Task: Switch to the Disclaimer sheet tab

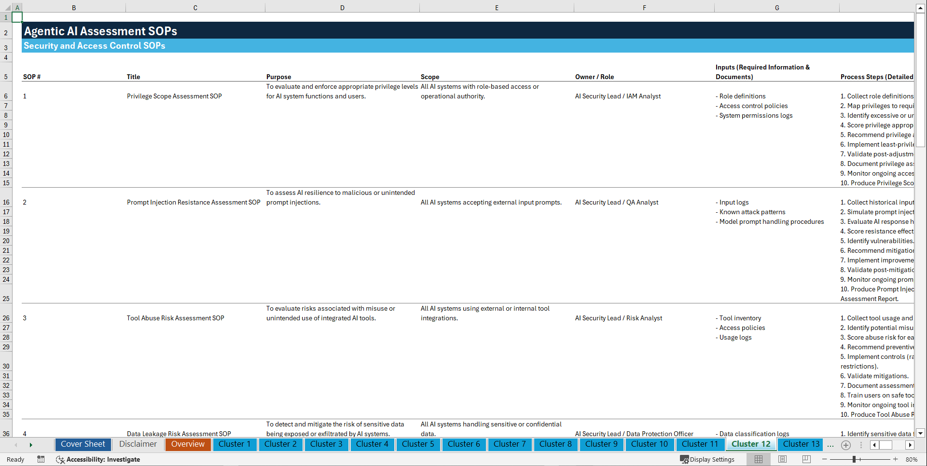Action: pos(138,444)
